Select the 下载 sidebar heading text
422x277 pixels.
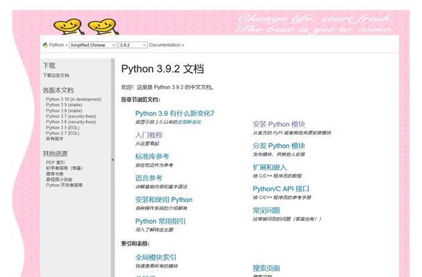(x=49, y=66)
